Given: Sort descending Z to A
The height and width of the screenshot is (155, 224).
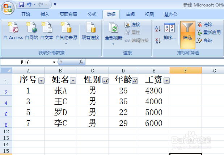Looking at the screenshot, I should 158,41.
